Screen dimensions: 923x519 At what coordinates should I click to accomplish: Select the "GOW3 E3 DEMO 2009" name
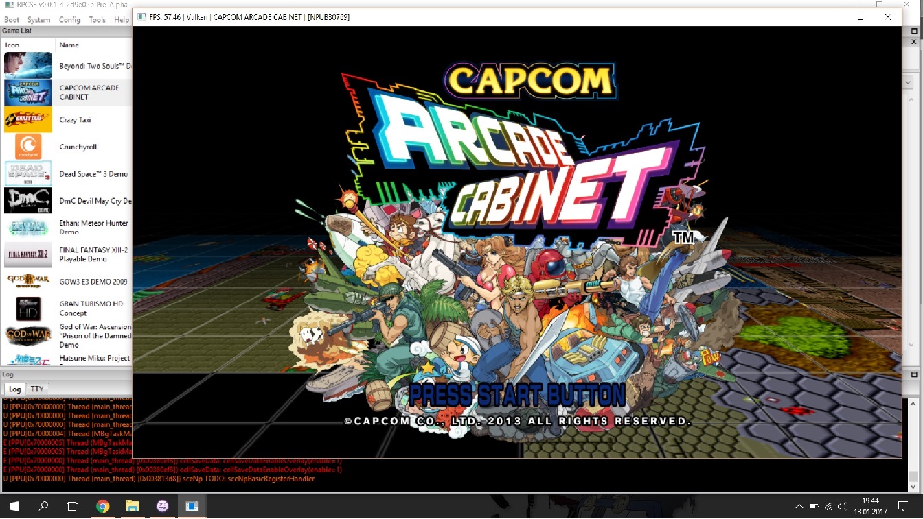(93, 282)
